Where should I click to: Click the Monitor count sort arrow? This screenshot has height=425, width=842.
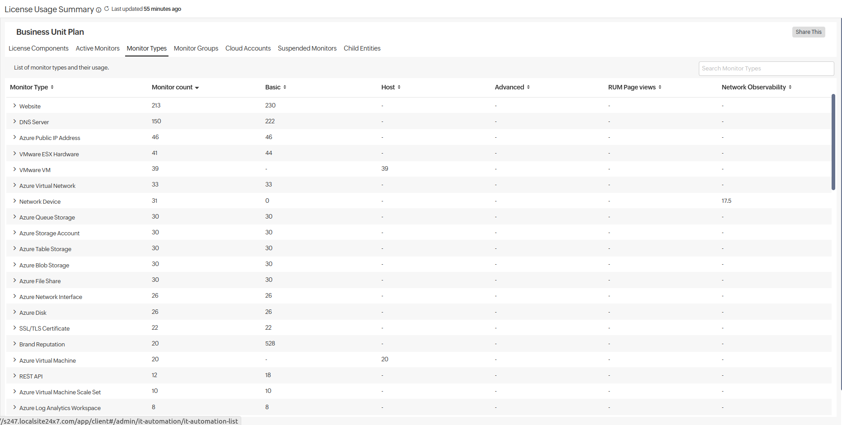(197, 88)
